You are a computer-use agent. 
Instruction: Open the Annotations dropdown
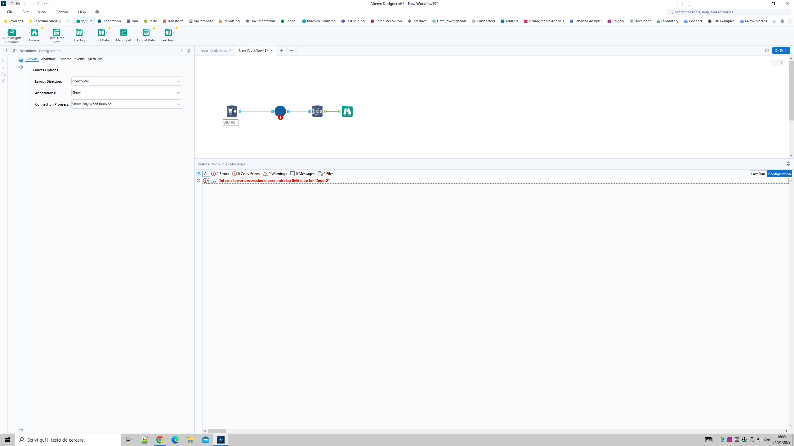tap(127, 93)
